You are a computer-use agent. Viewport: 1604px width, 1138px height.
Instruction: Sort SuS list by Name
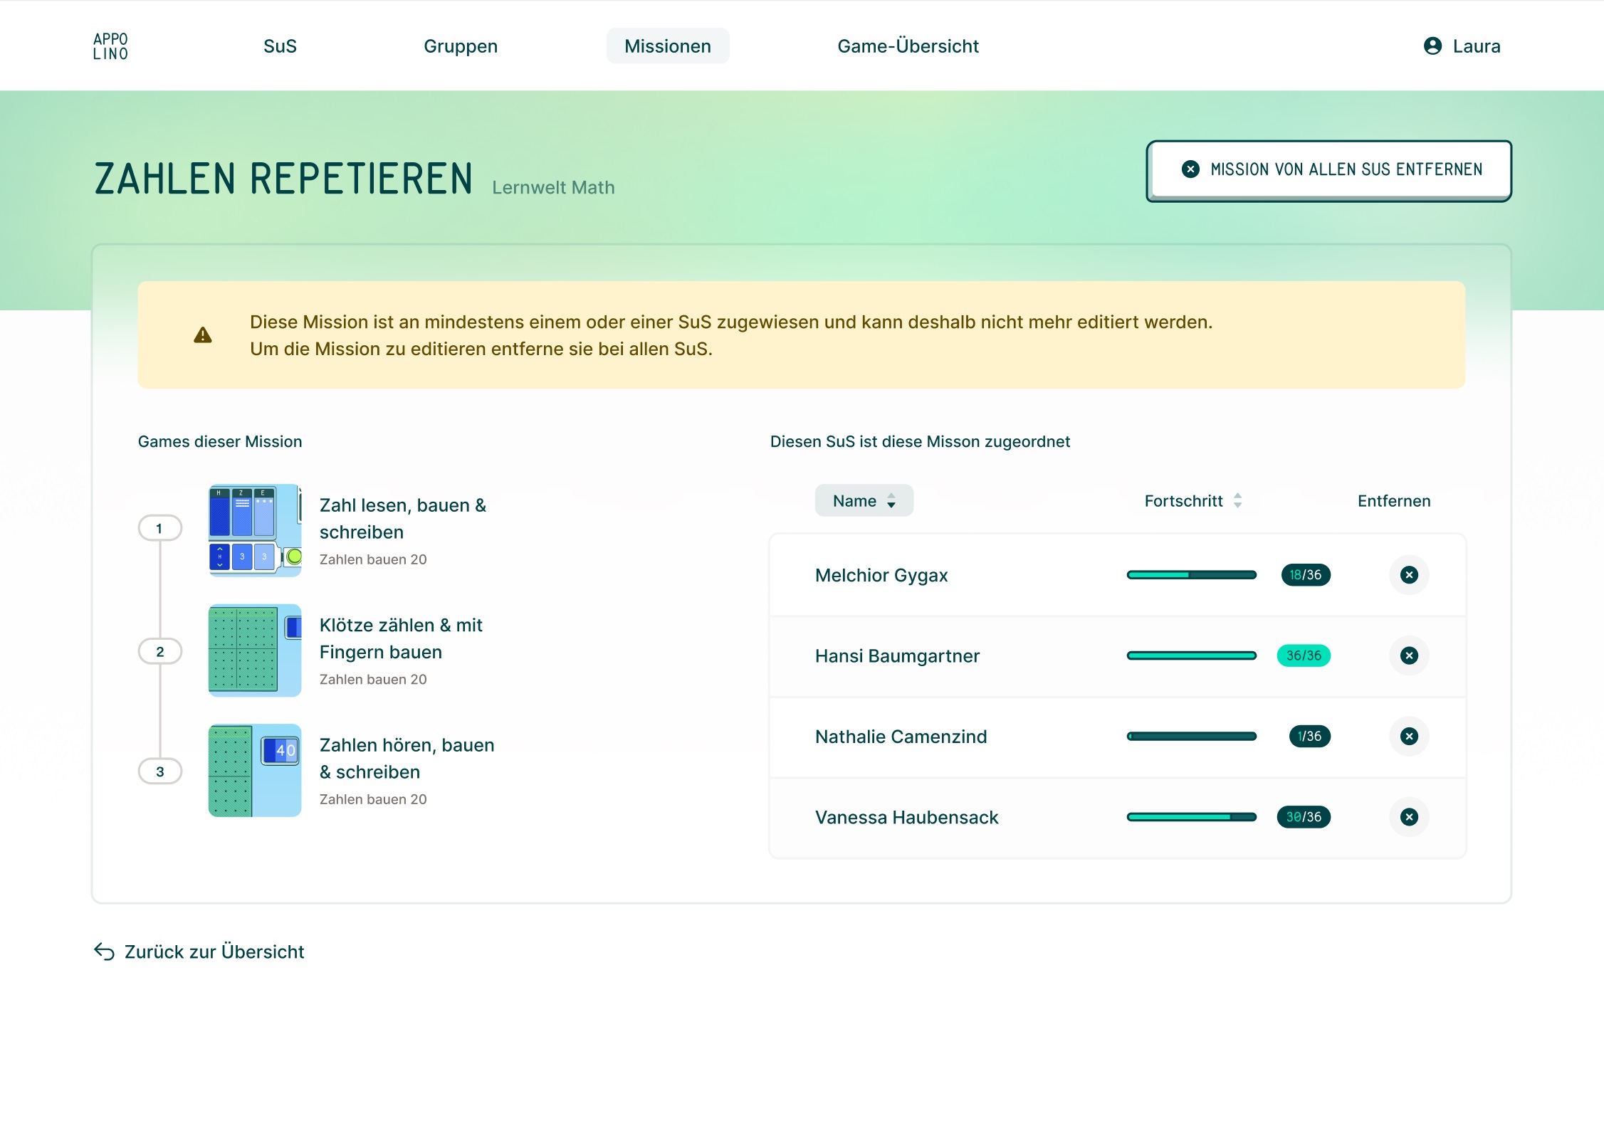click(x=864, y=501)
